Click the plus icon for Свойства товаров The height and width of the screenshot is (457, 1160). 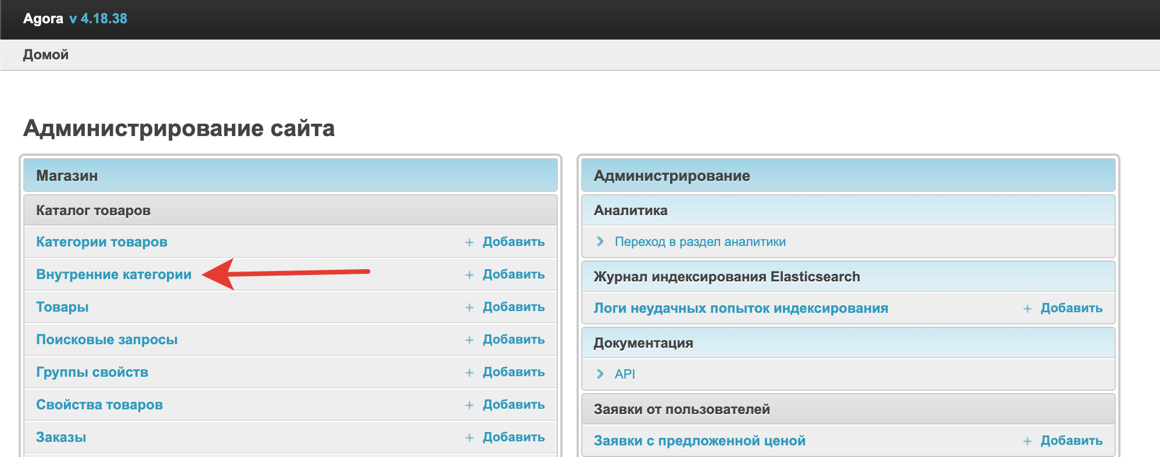(x=470, y=405)
